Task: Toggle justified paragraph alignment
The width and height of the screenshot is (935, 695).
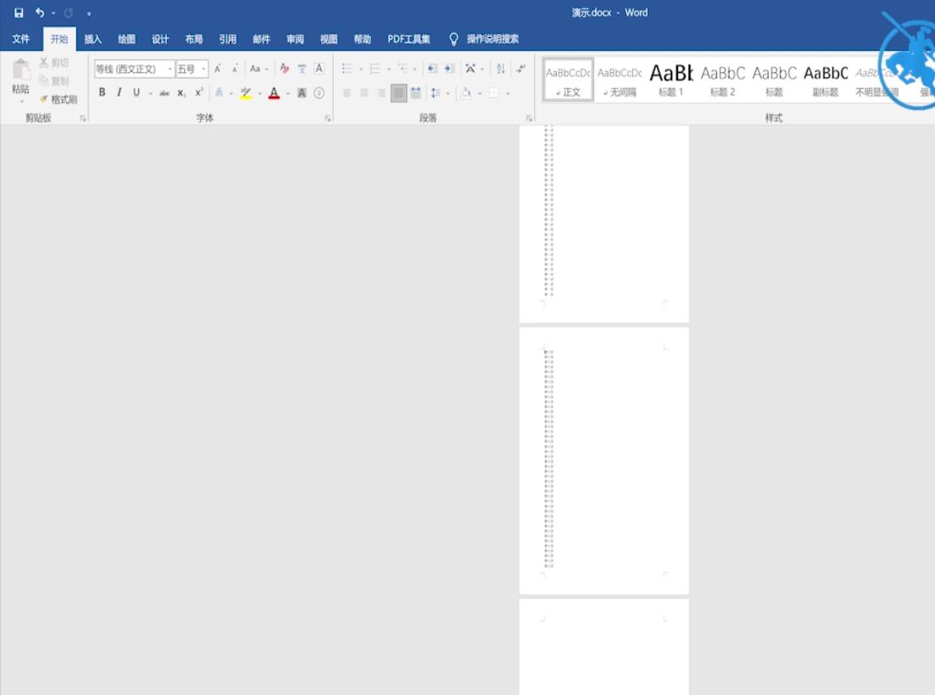Action: tap(398, 93)
